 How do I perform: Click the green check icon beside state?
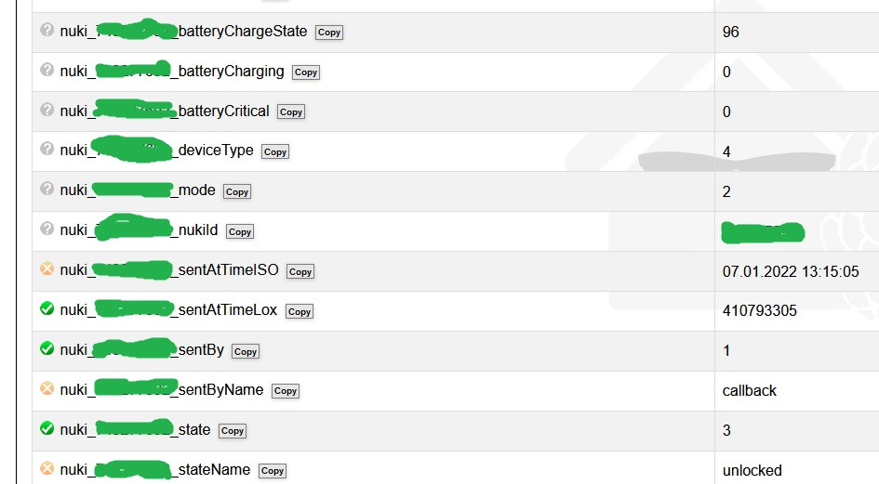pos(47,428)
